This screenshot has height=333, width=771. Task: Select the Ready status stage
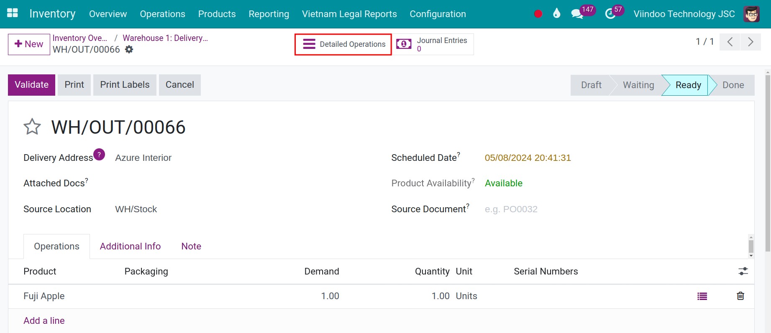[688, 85]
